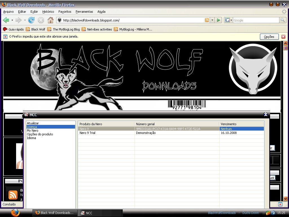289x217 pixels.
Task: Open the Exibir menu
Action: (x=34, y=12)
